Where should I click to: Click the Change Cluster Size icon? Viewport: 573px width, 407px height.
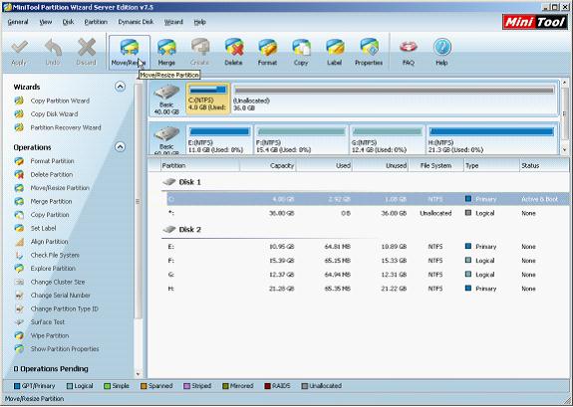pyautogui.click(x=19, y=283)
